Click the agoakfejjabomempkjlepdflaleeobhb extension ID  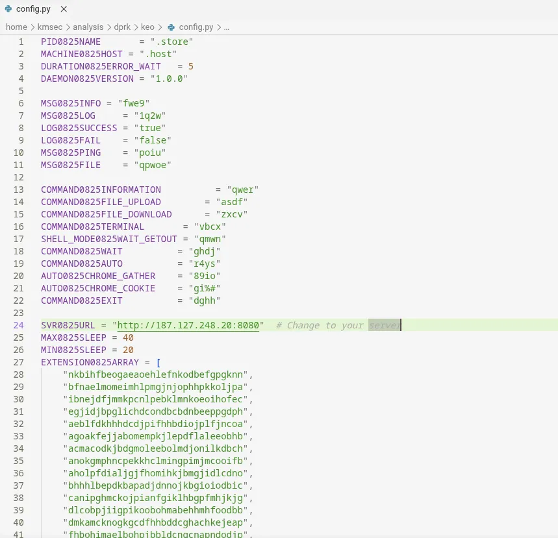click(x=155, y=436)
